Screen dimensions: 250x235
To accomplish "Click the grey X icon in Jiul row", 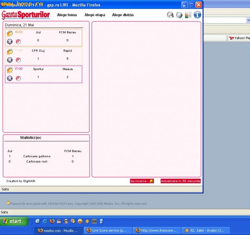I will pyautogui.click(x=10, y=42).
